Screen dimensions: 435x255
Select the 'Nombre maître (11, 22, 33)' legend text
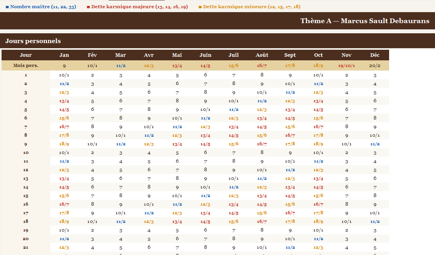[43, 7]
